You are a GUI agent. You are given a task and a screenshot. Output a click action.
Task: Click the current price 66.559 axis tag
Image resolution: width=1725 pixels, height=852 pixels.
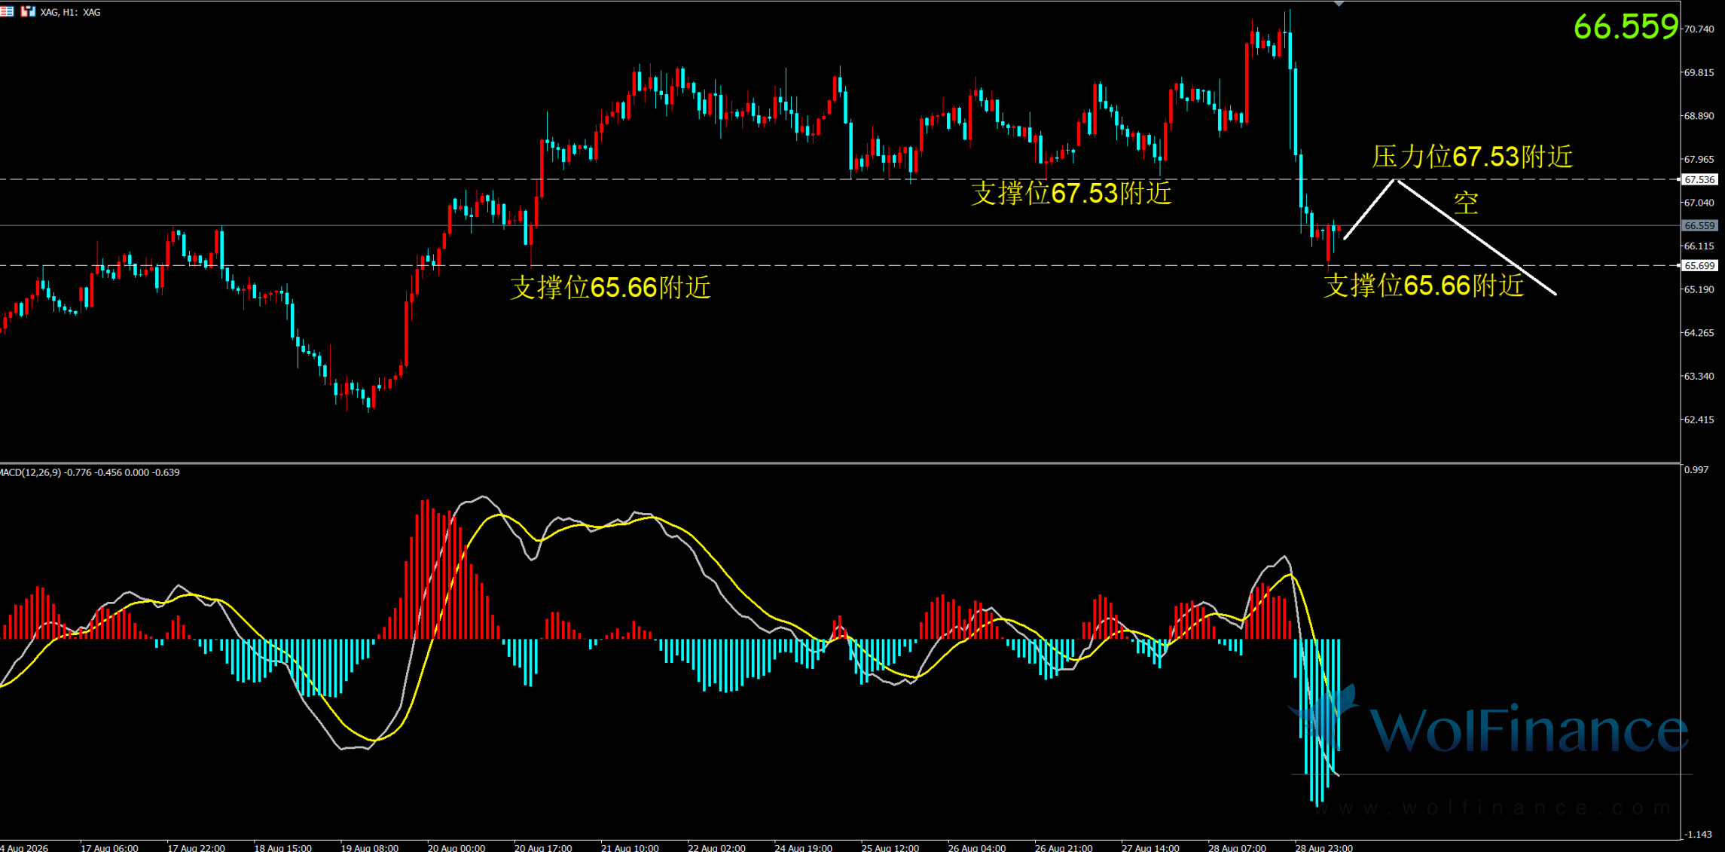pos(1699,225)
